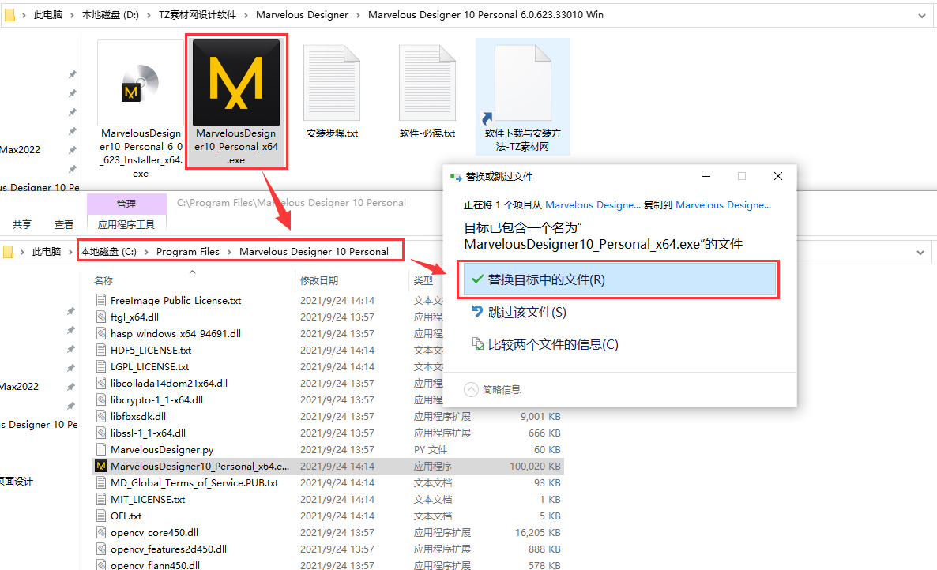937x570 pixels.
Task: Click the libcollada14dom21x64.dll file icon
Action: coord(101,383)
